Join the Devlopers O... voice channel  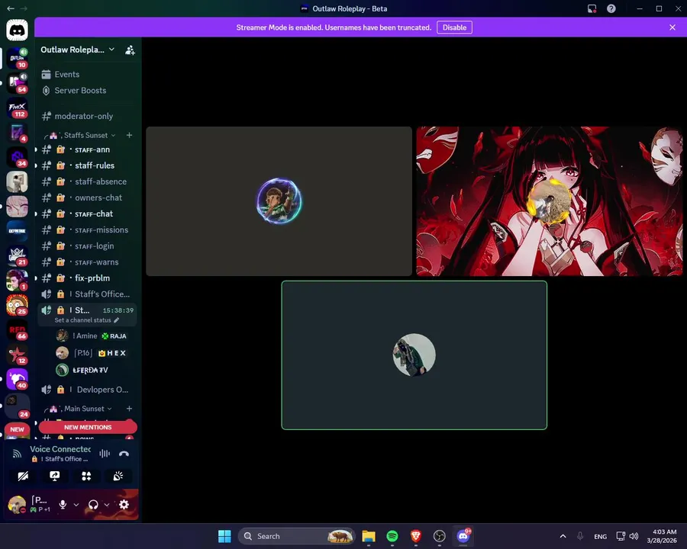click(x=87, y=390)
